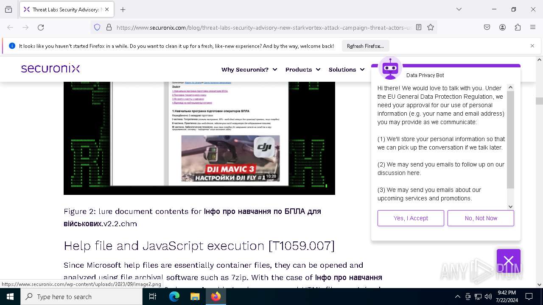Open the Windows Start menu

(10, 297)
